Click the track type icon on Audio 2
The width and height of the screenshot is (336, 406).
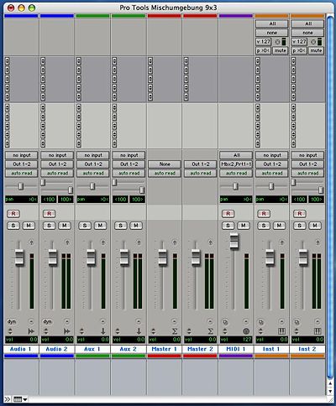click(x=67, y=331)
